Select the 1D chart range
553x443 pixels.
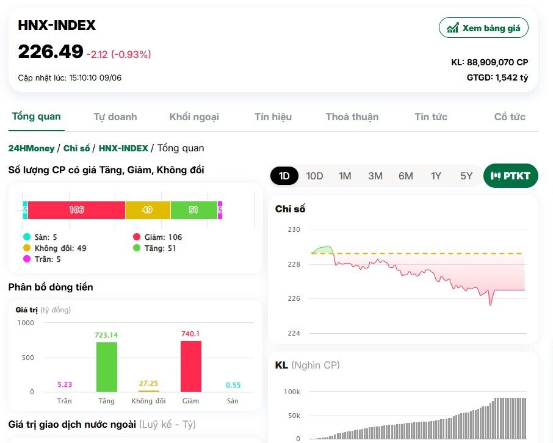pyautogui.click(x=284, y=176)
